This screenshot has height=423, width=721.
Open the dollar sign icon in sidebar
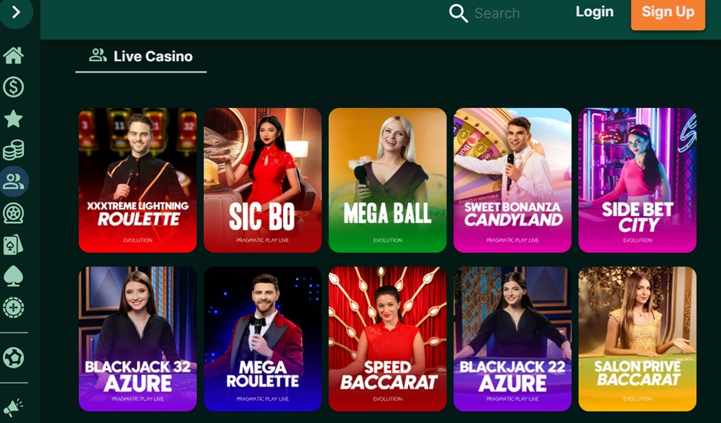[x=13, y=87]
